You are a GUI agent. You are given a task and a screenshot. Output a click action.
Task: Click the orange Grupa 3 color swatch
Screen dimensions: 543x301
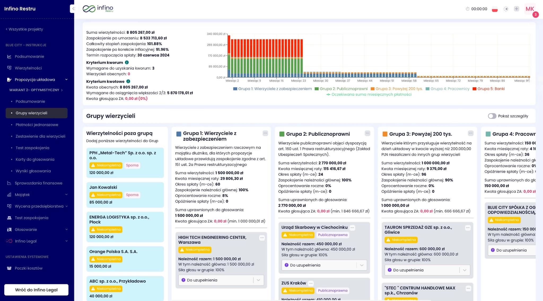click(385, 134)
